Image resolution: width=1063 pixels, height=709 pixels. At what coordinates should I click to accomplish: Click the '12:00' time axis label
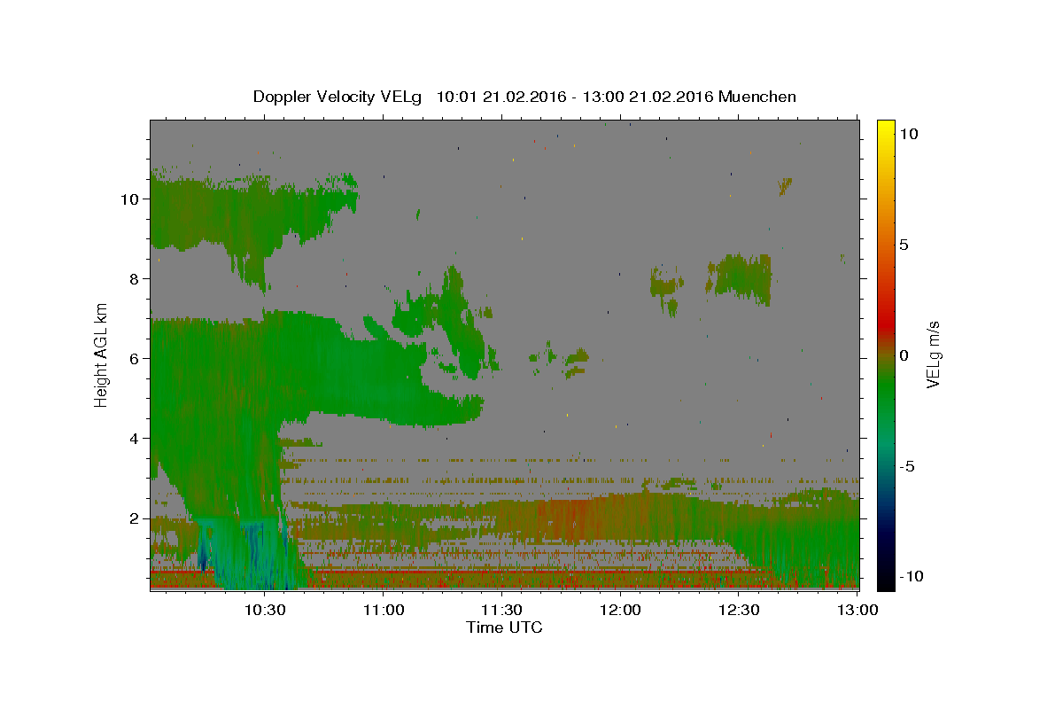click(621, 611)
